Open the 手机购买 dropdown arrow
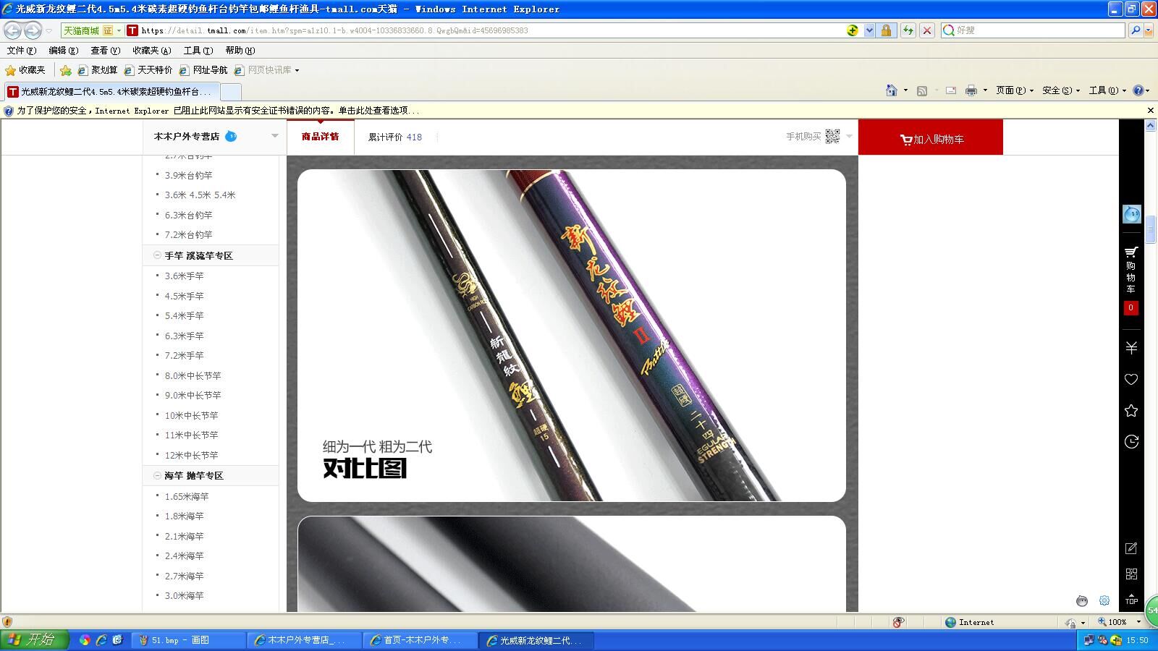This screenshot has height=651, width=1158. click(x=850, y=136)
